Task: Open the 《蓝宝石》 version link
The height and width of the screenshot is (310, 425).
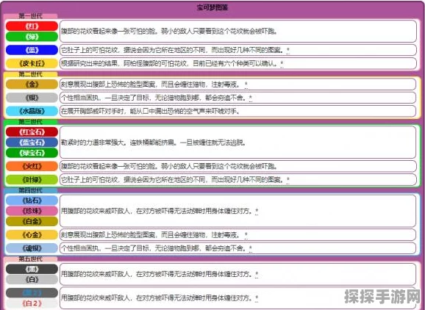Action: click(32, 143)
